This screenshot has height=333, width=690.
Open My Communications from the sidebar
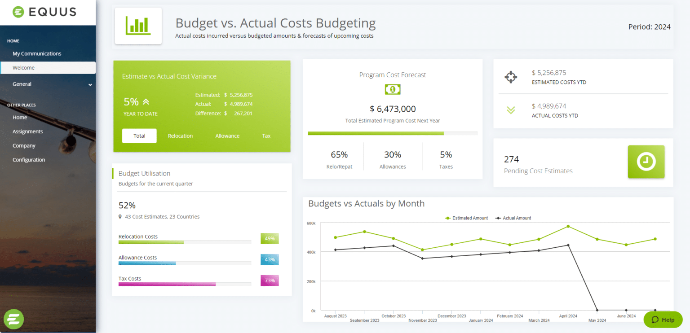[38, 53]
